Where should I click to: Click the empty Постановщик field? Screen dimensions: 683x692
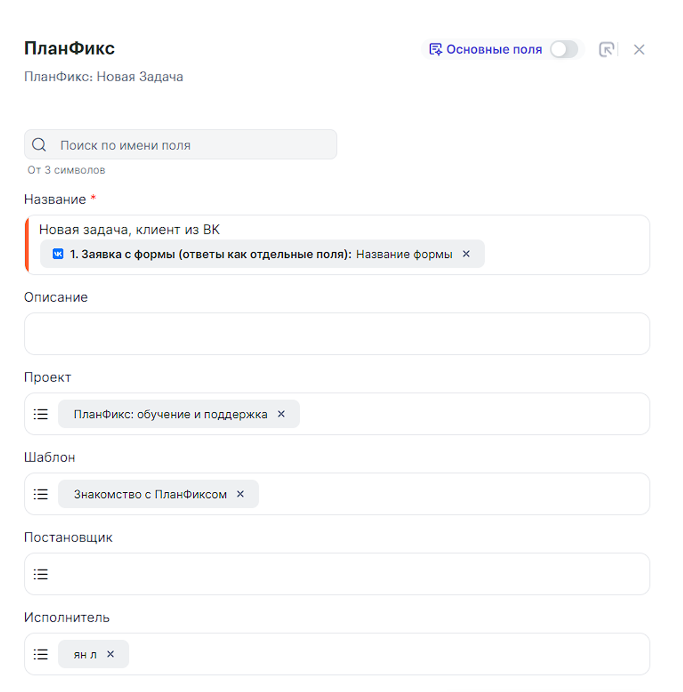pyautogui.click(x=346, y=574)
